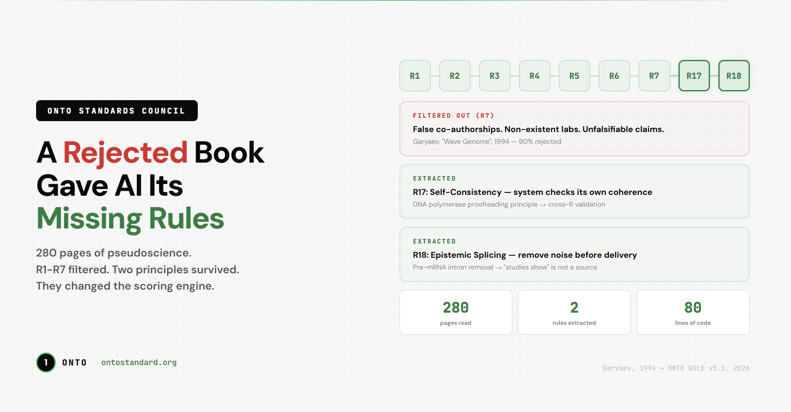Click the ONTO circular logo icon
The width and height of the screenshot is (791, 412).
click(46, 363)
